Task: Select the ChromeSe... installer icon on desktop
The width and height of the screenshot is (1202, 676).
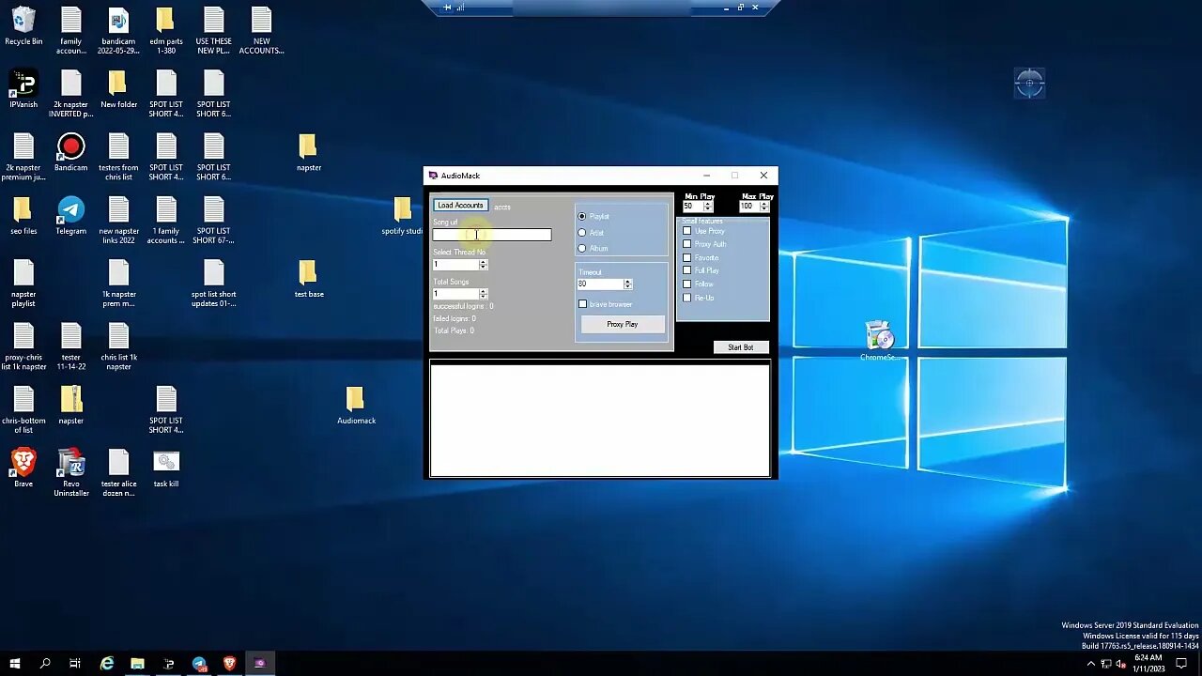Action: click(x=879, y=341)
